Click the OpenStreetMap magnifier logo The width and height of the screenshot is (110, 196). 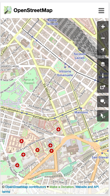coord(8,10)
